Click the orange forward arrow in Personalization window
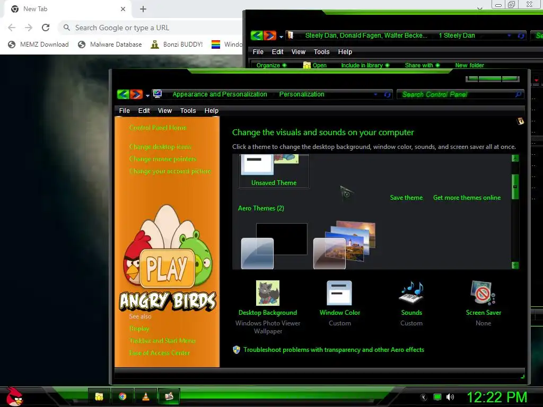 [136, 94]
